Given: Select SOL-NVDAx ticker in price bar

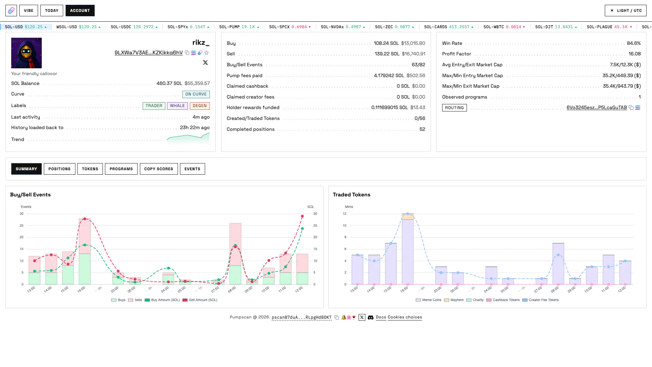Looking at the screenshot, I should click(x=343, y=27).
